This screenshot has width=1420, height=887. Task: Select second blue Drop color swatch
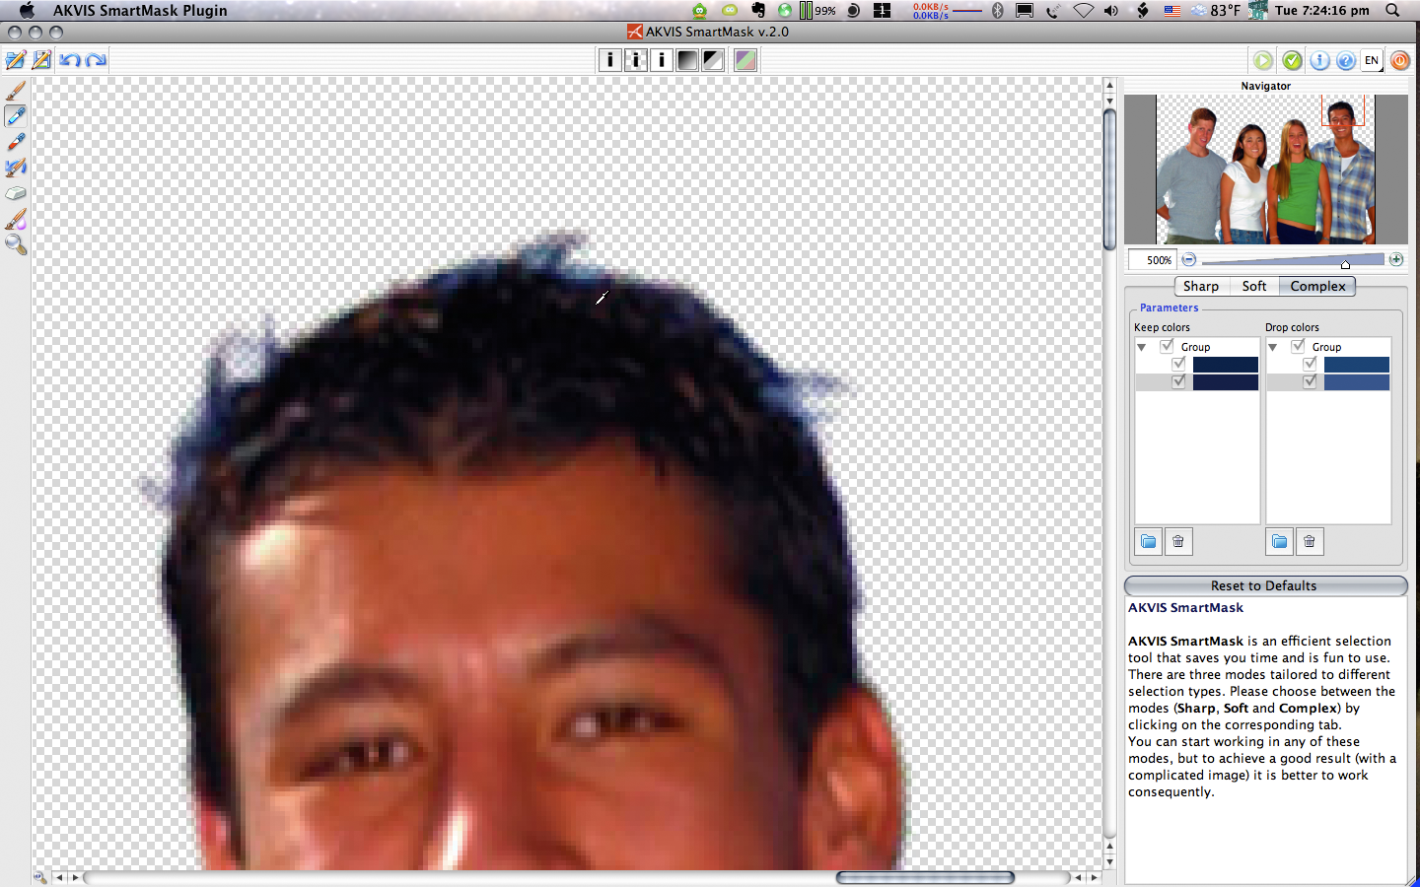(1357, 382)
